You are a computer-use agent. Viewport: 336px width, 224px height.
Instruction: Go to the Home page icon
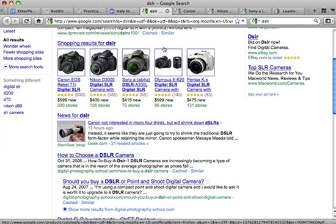click(38, 21)
